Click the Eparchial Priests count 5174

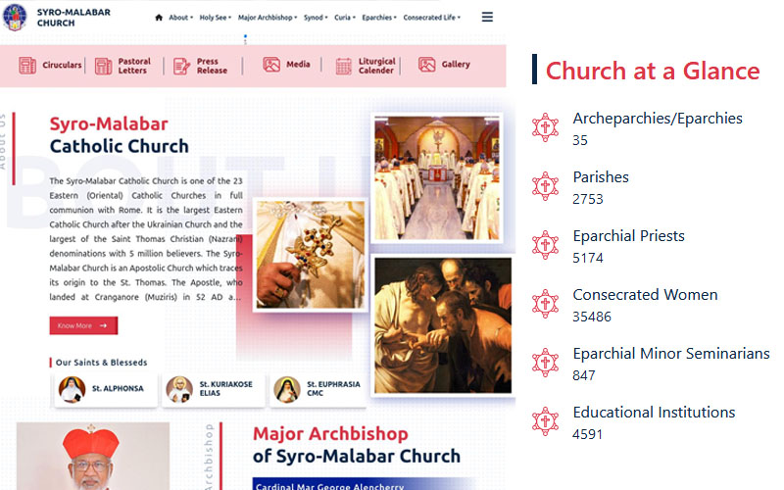click(588, 258)
